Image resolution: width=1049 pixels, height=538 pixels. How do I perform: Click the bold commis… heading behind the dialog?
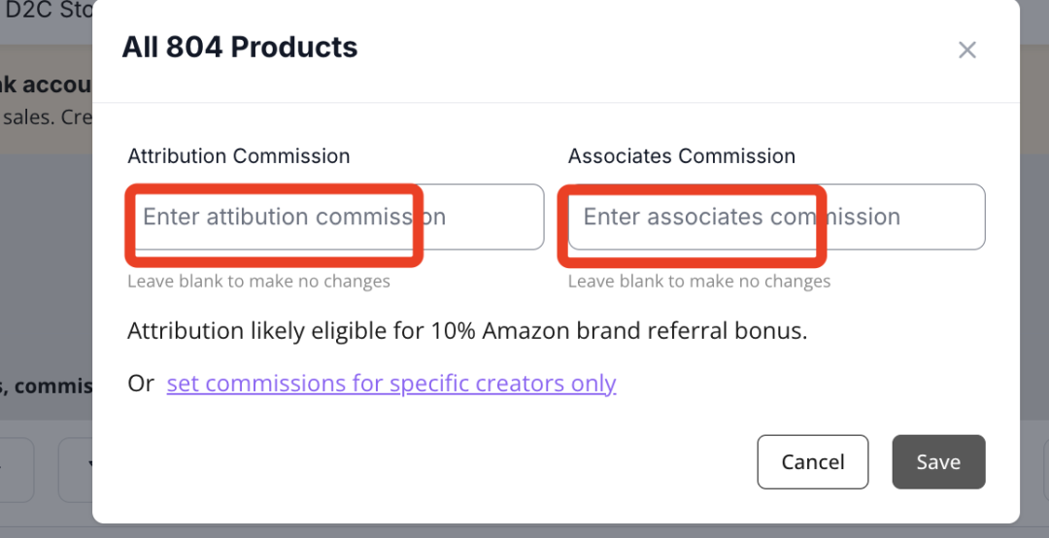pyautogui.click(x=46, y=387)
